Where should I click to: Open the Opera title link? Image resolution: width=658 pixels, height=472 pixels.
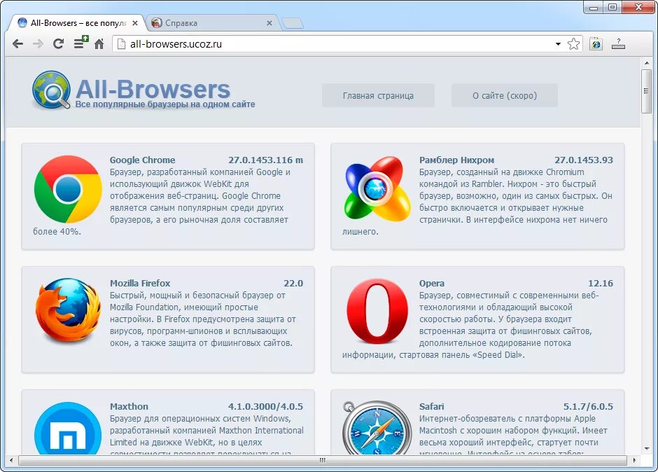(432, 284)
